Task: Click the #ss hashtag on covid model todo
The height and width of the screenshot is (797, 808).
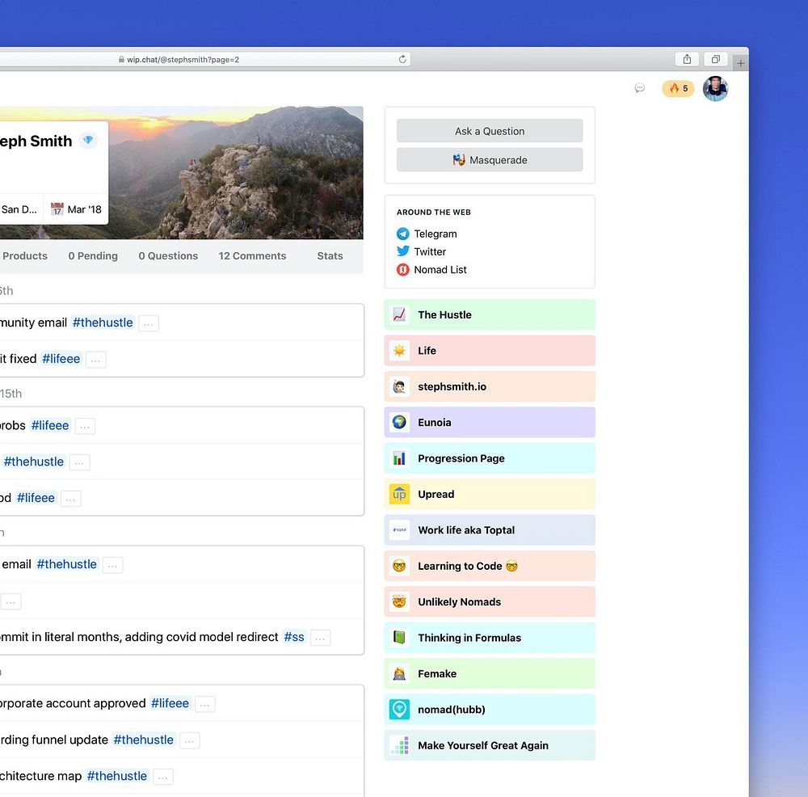Action: coord(294,637)
